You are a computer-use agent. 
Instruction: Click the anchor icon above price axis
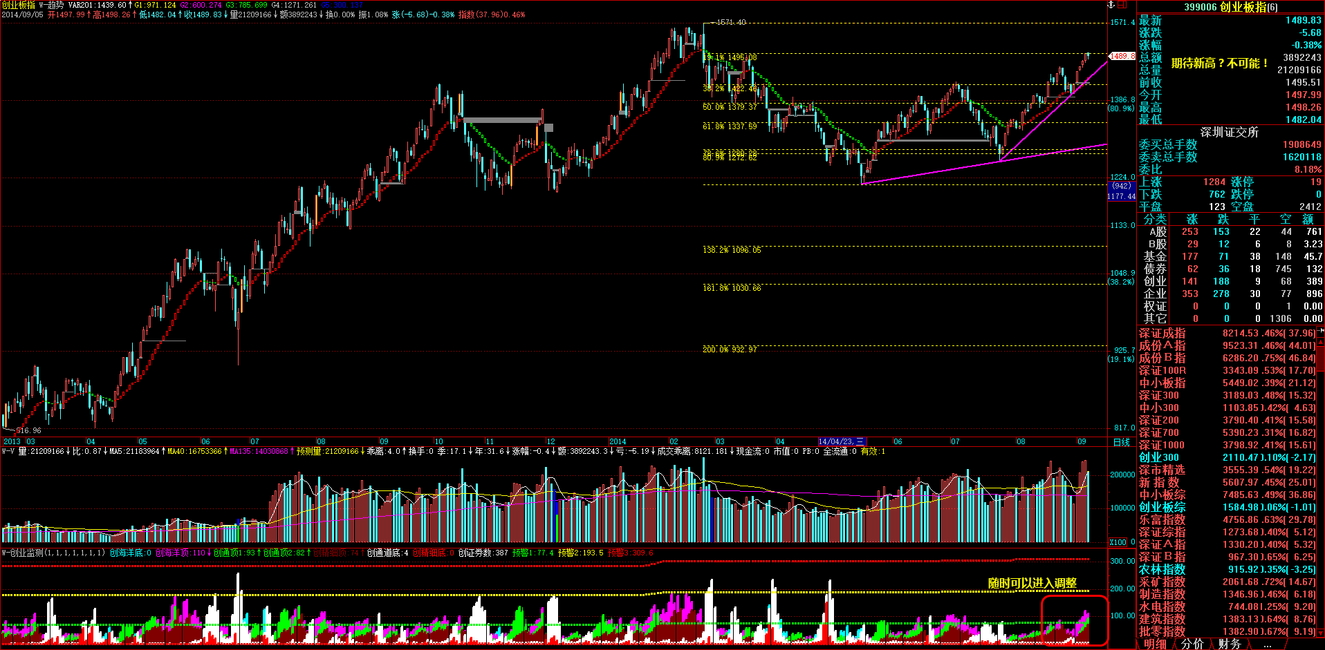pos(1112,5)
